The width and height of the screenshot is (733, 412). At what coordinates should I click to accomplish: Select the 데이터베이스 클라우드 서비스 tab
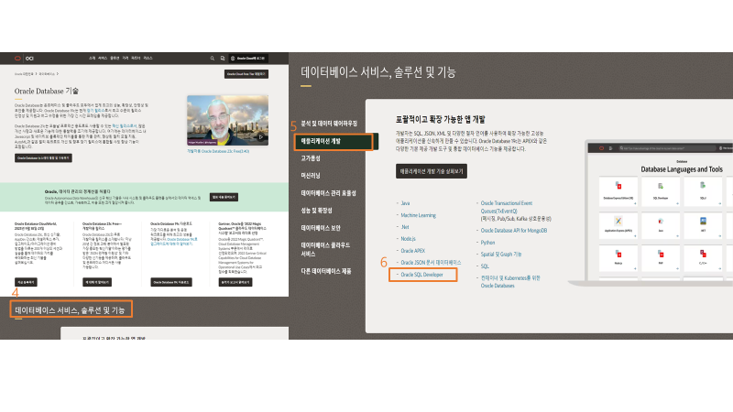tap(325, 249)
